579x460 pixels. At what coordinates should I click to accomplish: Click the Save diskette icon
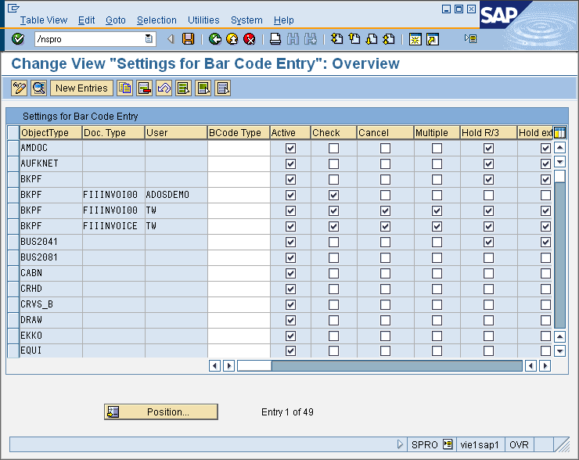(x=188, y=39)
